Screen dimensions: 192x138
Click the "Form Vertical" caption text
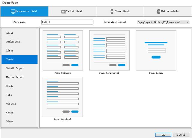coord(62,119)
